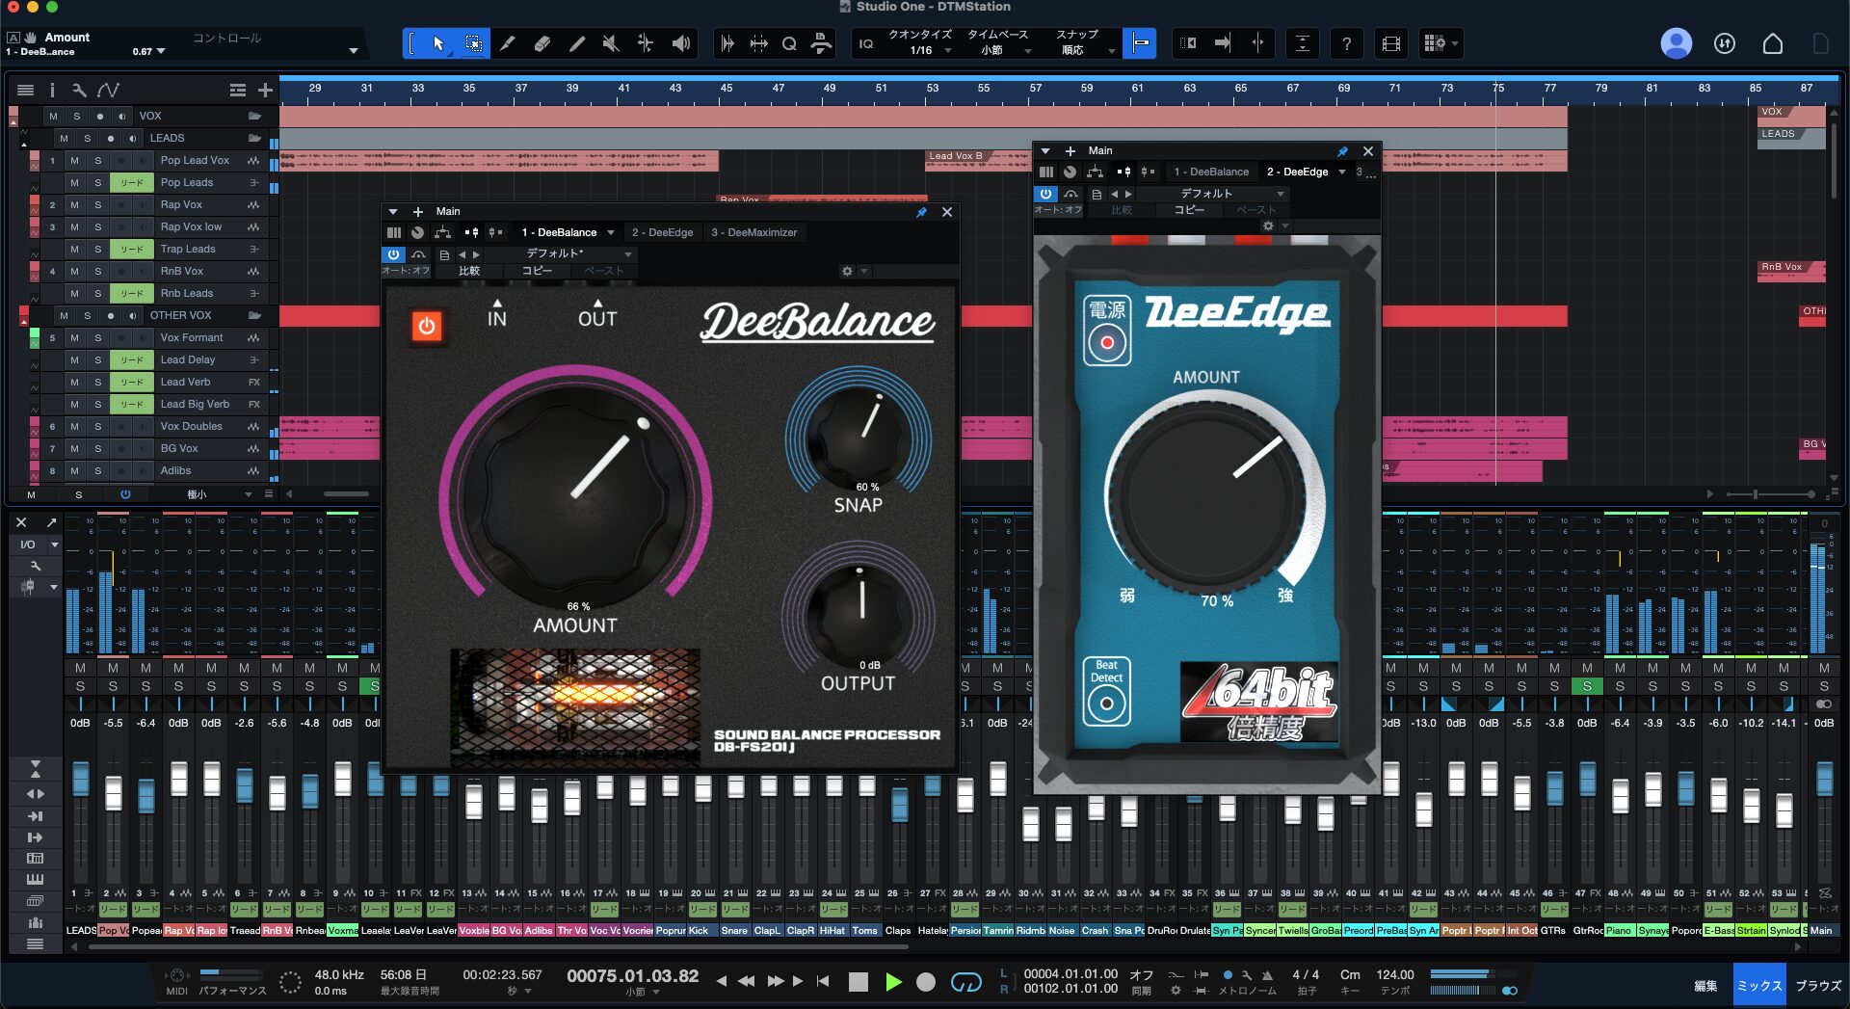Switch to 1 - DeeBalance tab in DeeEdge window
This screenshot has height=1009, width=1850.
[x=1210, y=172]
